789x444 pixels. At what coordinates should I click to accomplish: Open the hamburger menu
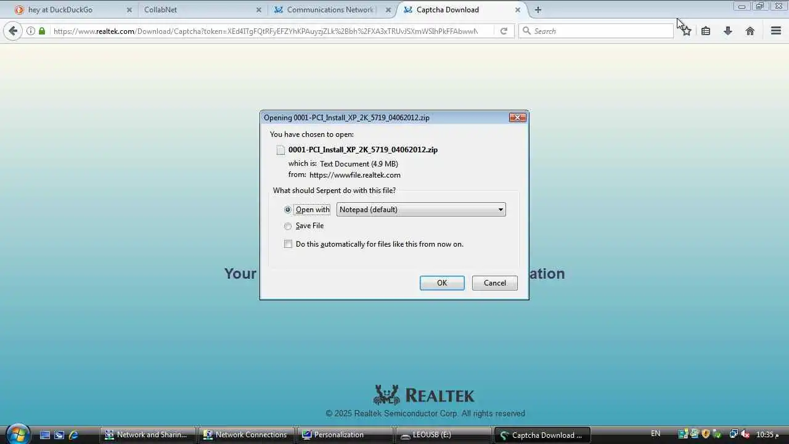[776, 31]
